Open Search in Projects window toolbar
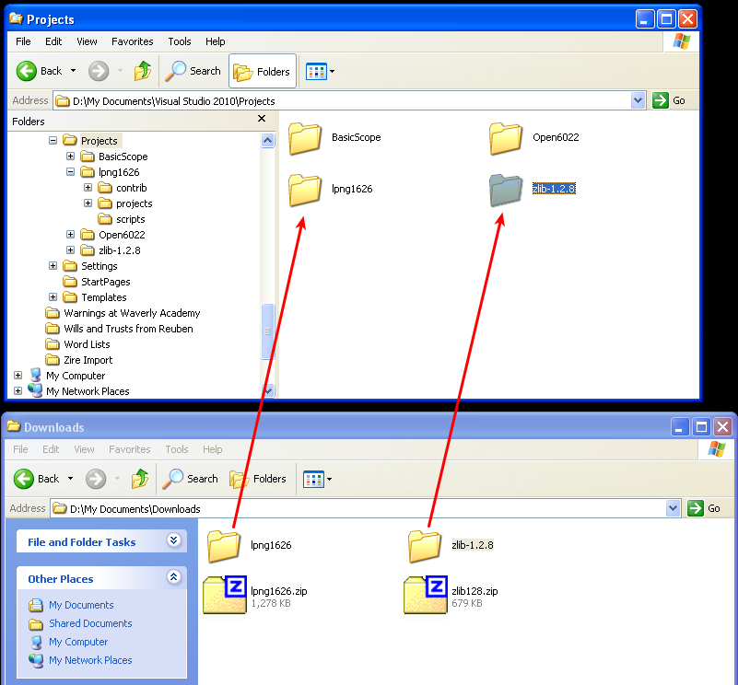 pos(193,71)
